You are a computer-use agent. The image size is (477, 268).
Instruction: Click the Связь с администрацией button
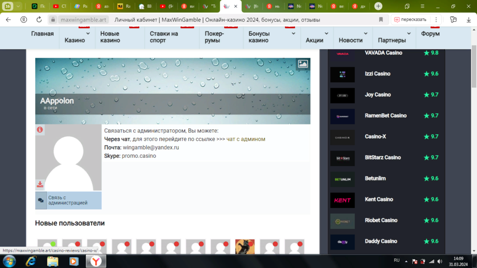[68, 200]
